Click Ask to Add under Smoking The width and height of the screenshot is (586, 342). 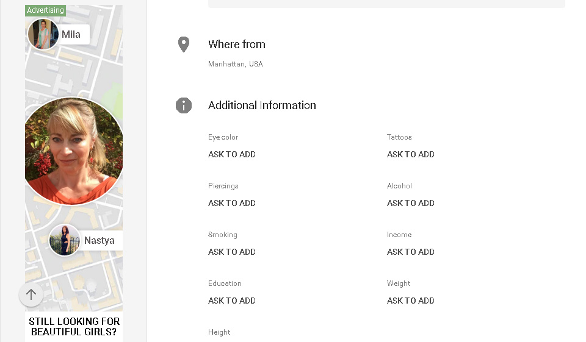pos(232,252)
